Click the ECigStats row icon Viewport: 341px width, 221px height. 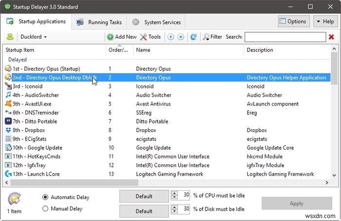point(8,139)
